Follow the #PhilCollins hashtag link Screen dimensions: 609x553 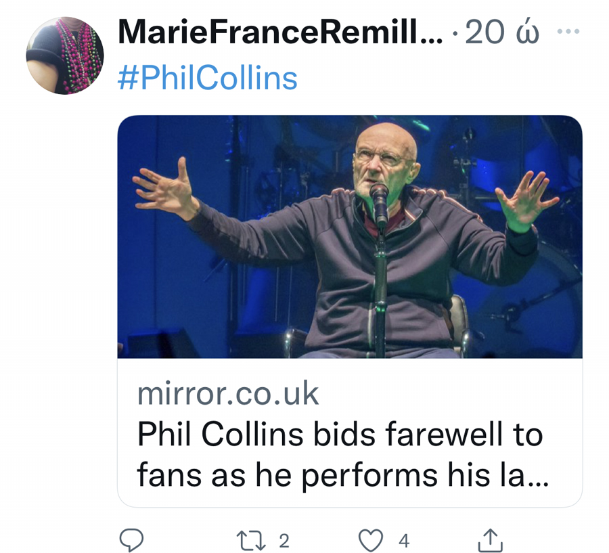coord(208,78)
